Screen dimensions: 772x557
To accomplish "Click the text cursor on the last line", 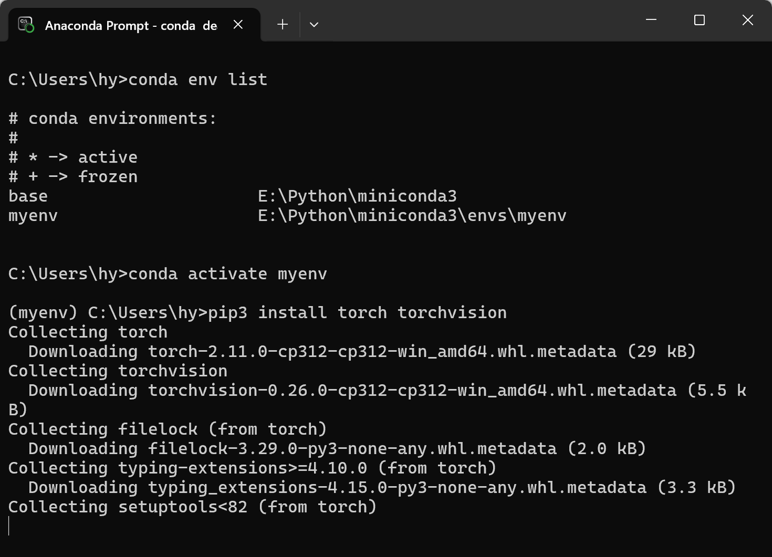I will click(9, 526).
